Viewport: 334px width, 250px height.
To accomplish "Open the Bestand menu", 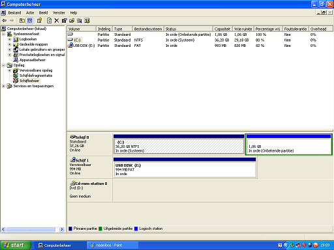I will [x=14, y=13].
